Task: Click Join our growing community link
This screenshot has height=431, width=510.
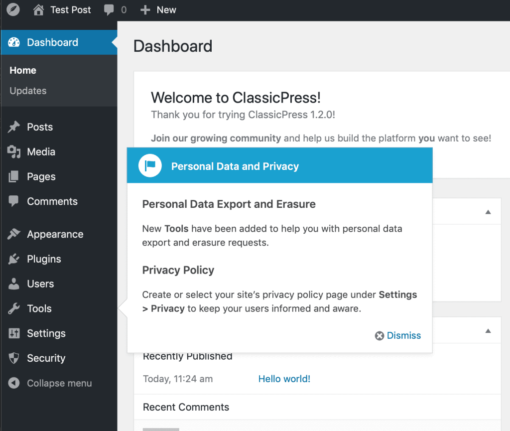Action: tap(216, 138)
